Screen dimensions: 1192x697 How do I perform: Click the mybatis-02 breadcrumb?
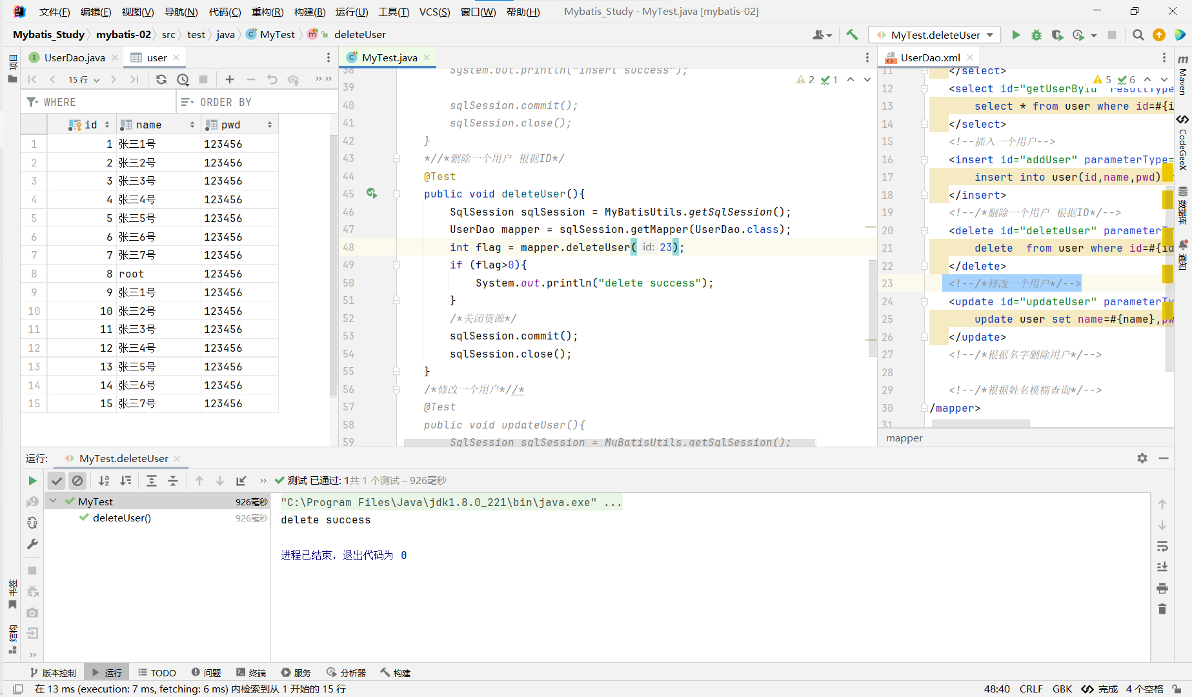pos(123,35)
